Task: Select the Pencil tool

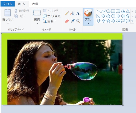Action: coord(67,13)
